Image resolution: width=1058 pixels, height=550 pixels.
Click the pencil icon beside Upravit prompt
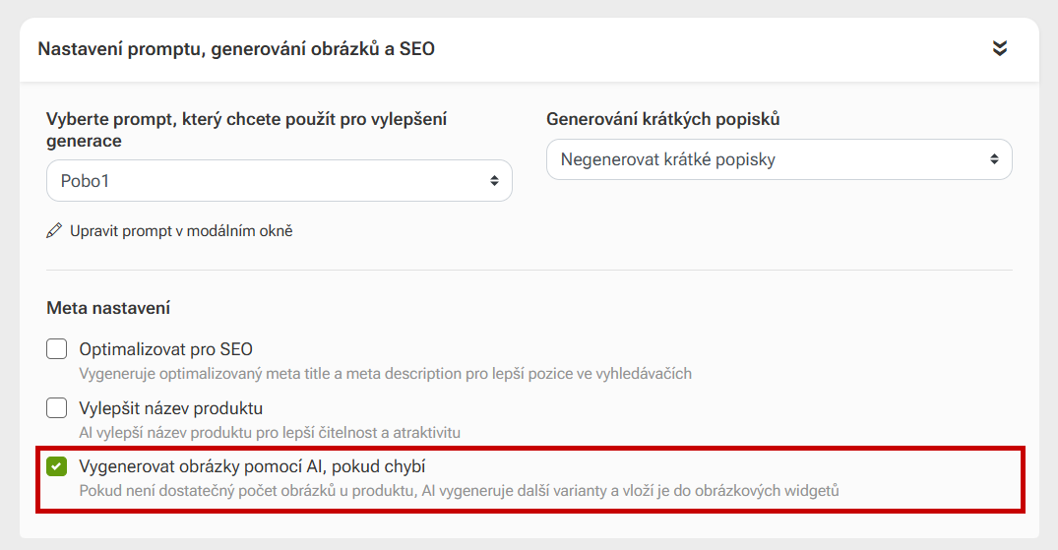coord(54,231)
